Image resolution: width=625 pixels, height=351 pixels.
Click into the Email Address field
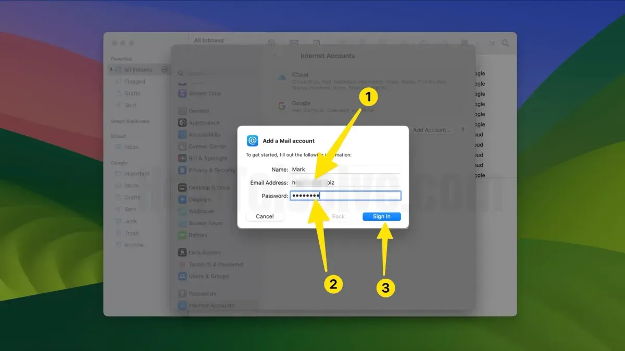pyautogui.click(x=345, y=183)
